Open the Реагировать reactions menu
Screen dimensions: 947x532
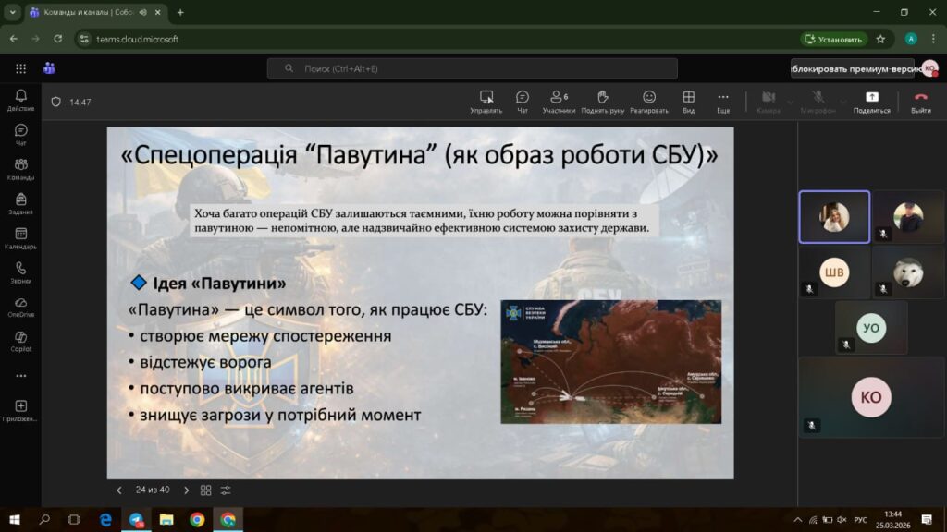(x=649, y=98)
